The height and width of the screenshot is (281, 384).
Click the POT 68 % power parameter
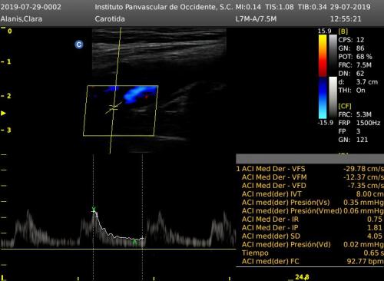(355, 57)
